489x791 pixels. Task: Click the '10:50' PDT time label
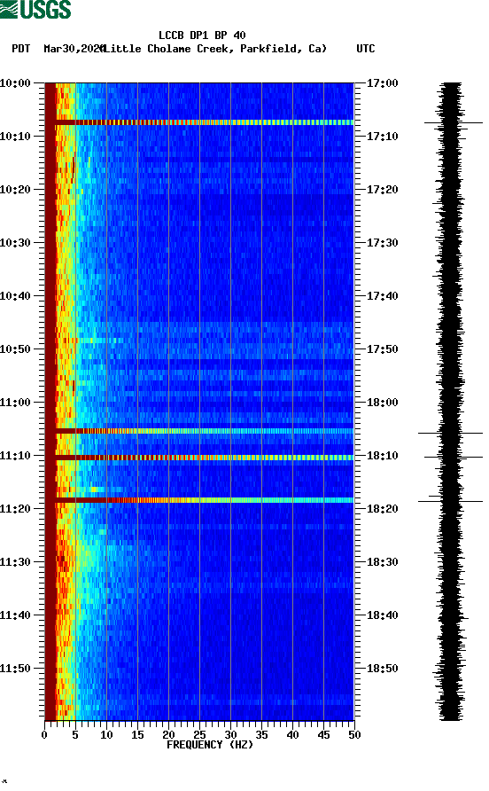point(15,349)
